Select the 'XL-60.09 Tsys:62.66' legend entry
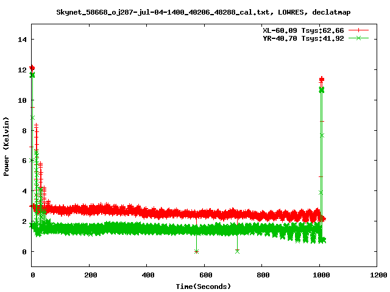This screenshot has width=390, height=292. [x=303, y=30]
